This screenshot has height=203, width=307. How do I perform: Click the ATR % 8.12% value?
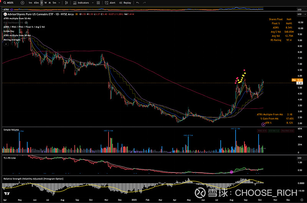click(290, 123)
